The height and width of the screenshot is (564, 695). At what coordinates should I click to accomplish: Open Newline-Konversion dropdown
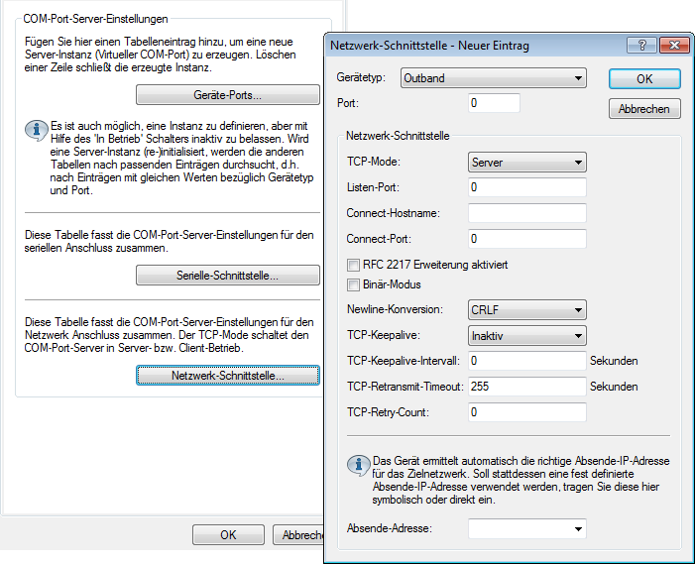526,311
